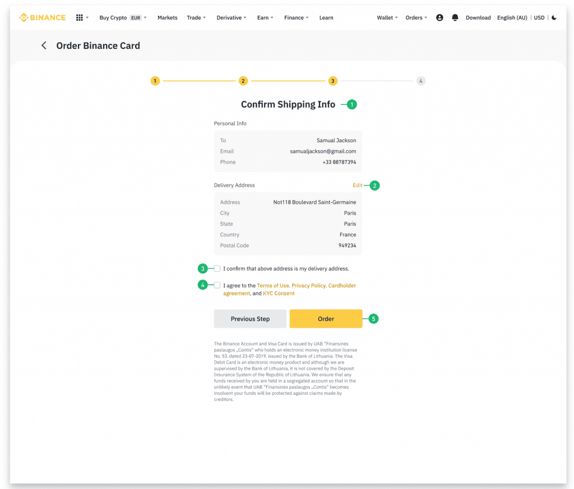
Task: Expand the Wallet dropdown menu
Action: [x=387, y=17]
